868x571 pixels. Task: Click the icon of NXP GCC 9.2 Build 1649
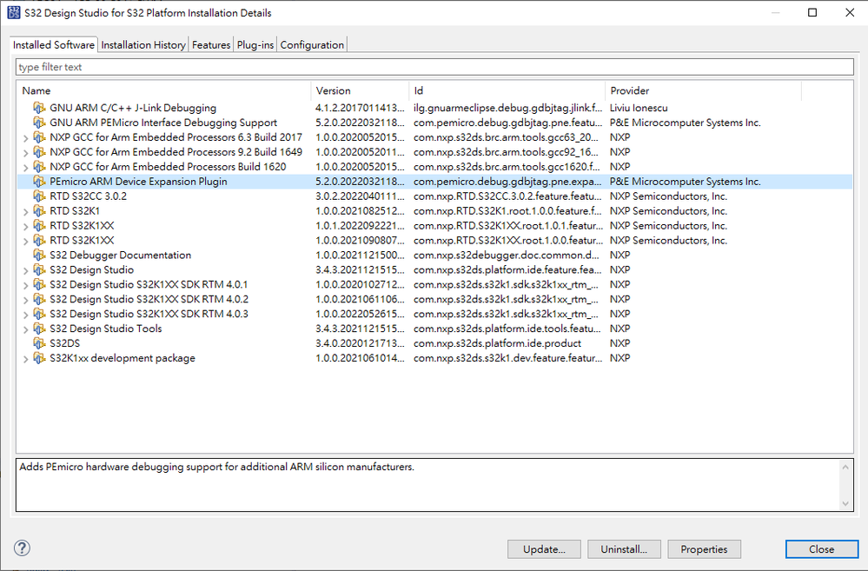pos(39,152)
